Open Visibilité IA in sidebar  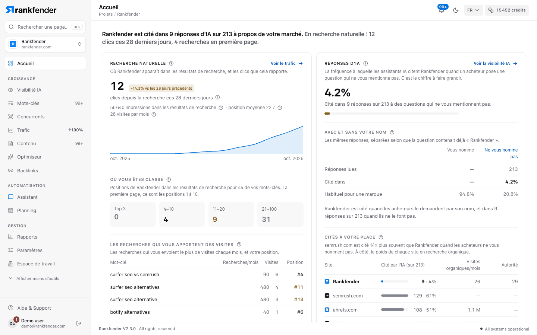45,90
